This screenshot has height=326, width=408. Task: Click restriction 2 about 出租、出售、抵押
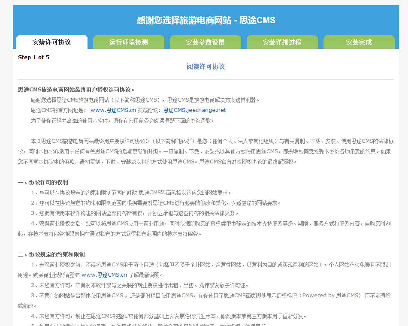140,285
